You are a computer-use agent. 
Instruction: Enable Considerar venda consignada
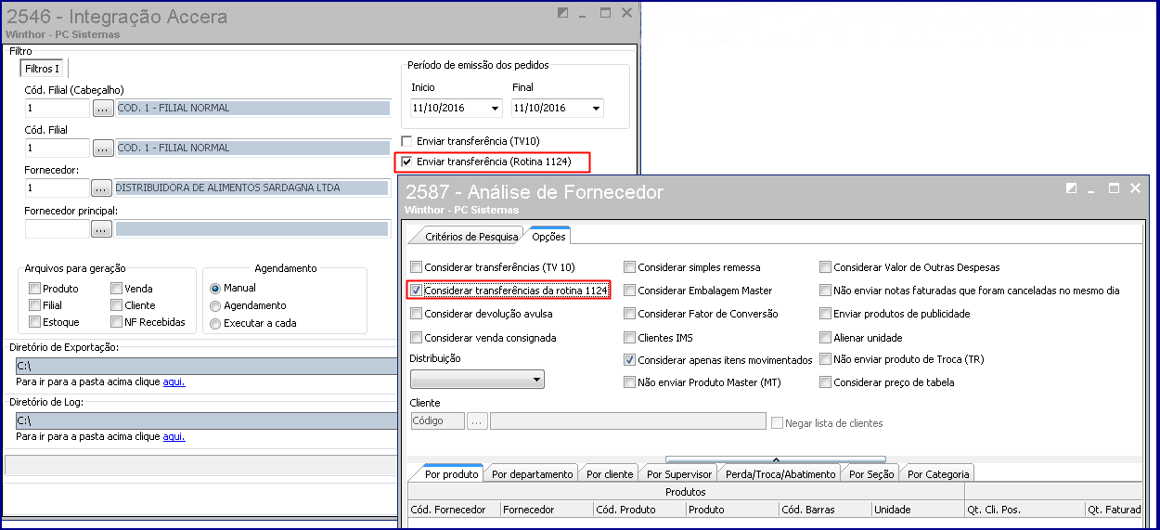pyautogui.click(x=416, y=338)
